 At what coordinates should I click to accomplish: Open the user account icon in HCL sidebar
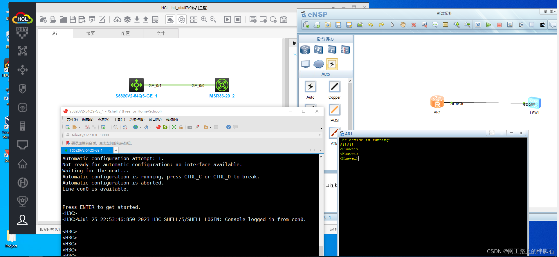tap(22, 220)
